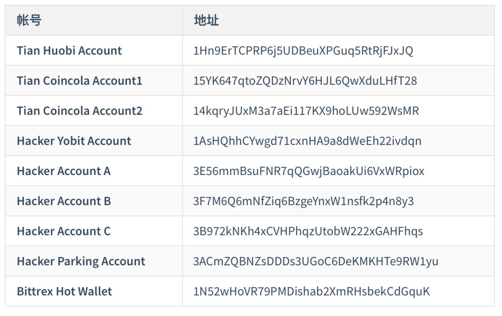
Task: Click the Hacker Account B label
Action: 64,201
